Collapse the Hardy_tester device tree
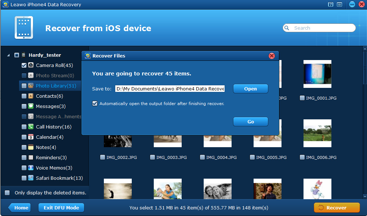Screen dimensions: 367x216 [8, 55]
